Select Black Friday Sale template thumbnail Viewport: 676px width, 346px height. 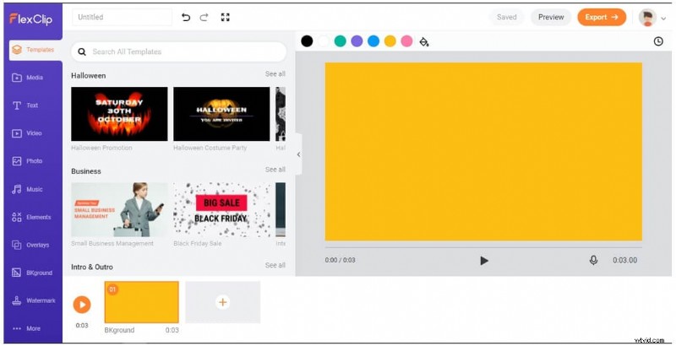click(x=221, y=209)
